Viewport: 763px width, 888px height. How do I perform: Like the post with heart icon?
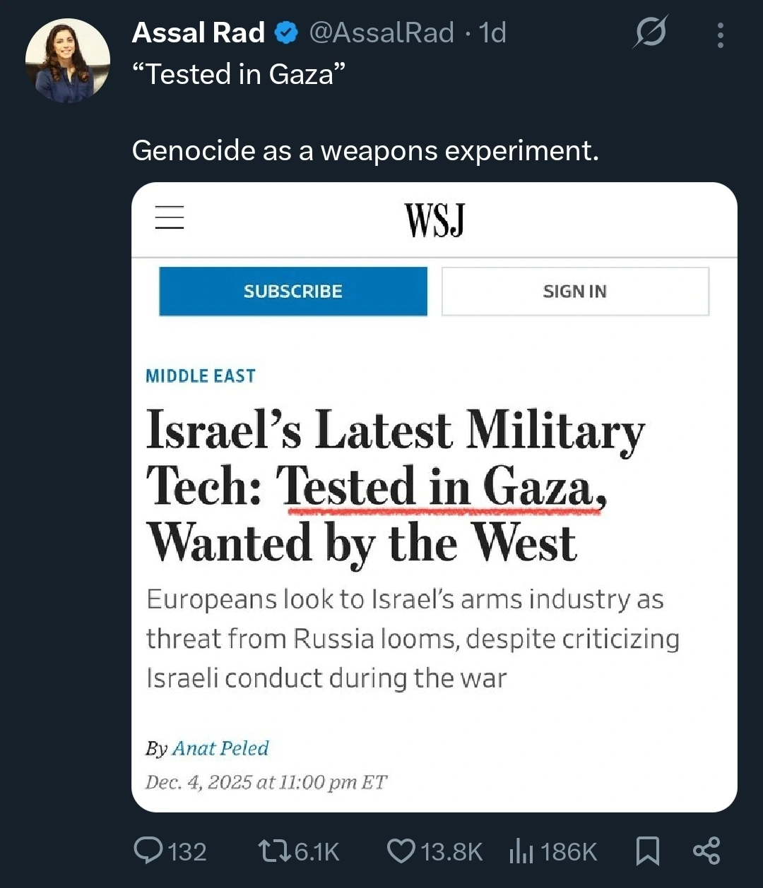pyautogui.click(x=401, y=851)
